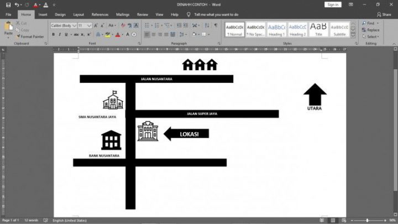Toggle Italic formatting
398x224 pixels.
pos(60,34)
